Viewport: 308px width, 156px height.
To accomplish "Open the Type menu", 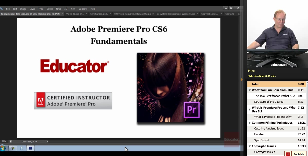I will pos(41,9).
